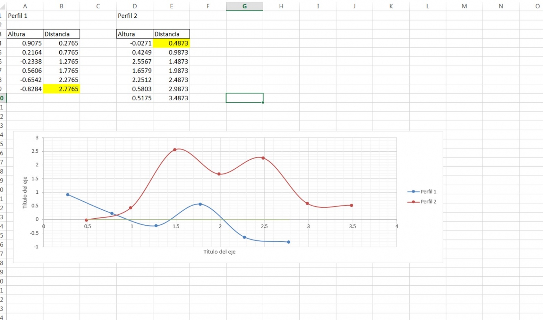Click cell containing 2.2512
Viewport: 543px width, 320px height.
tap(135, 80)
